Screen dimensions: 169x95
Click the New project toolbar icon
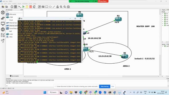click(3, 7)
